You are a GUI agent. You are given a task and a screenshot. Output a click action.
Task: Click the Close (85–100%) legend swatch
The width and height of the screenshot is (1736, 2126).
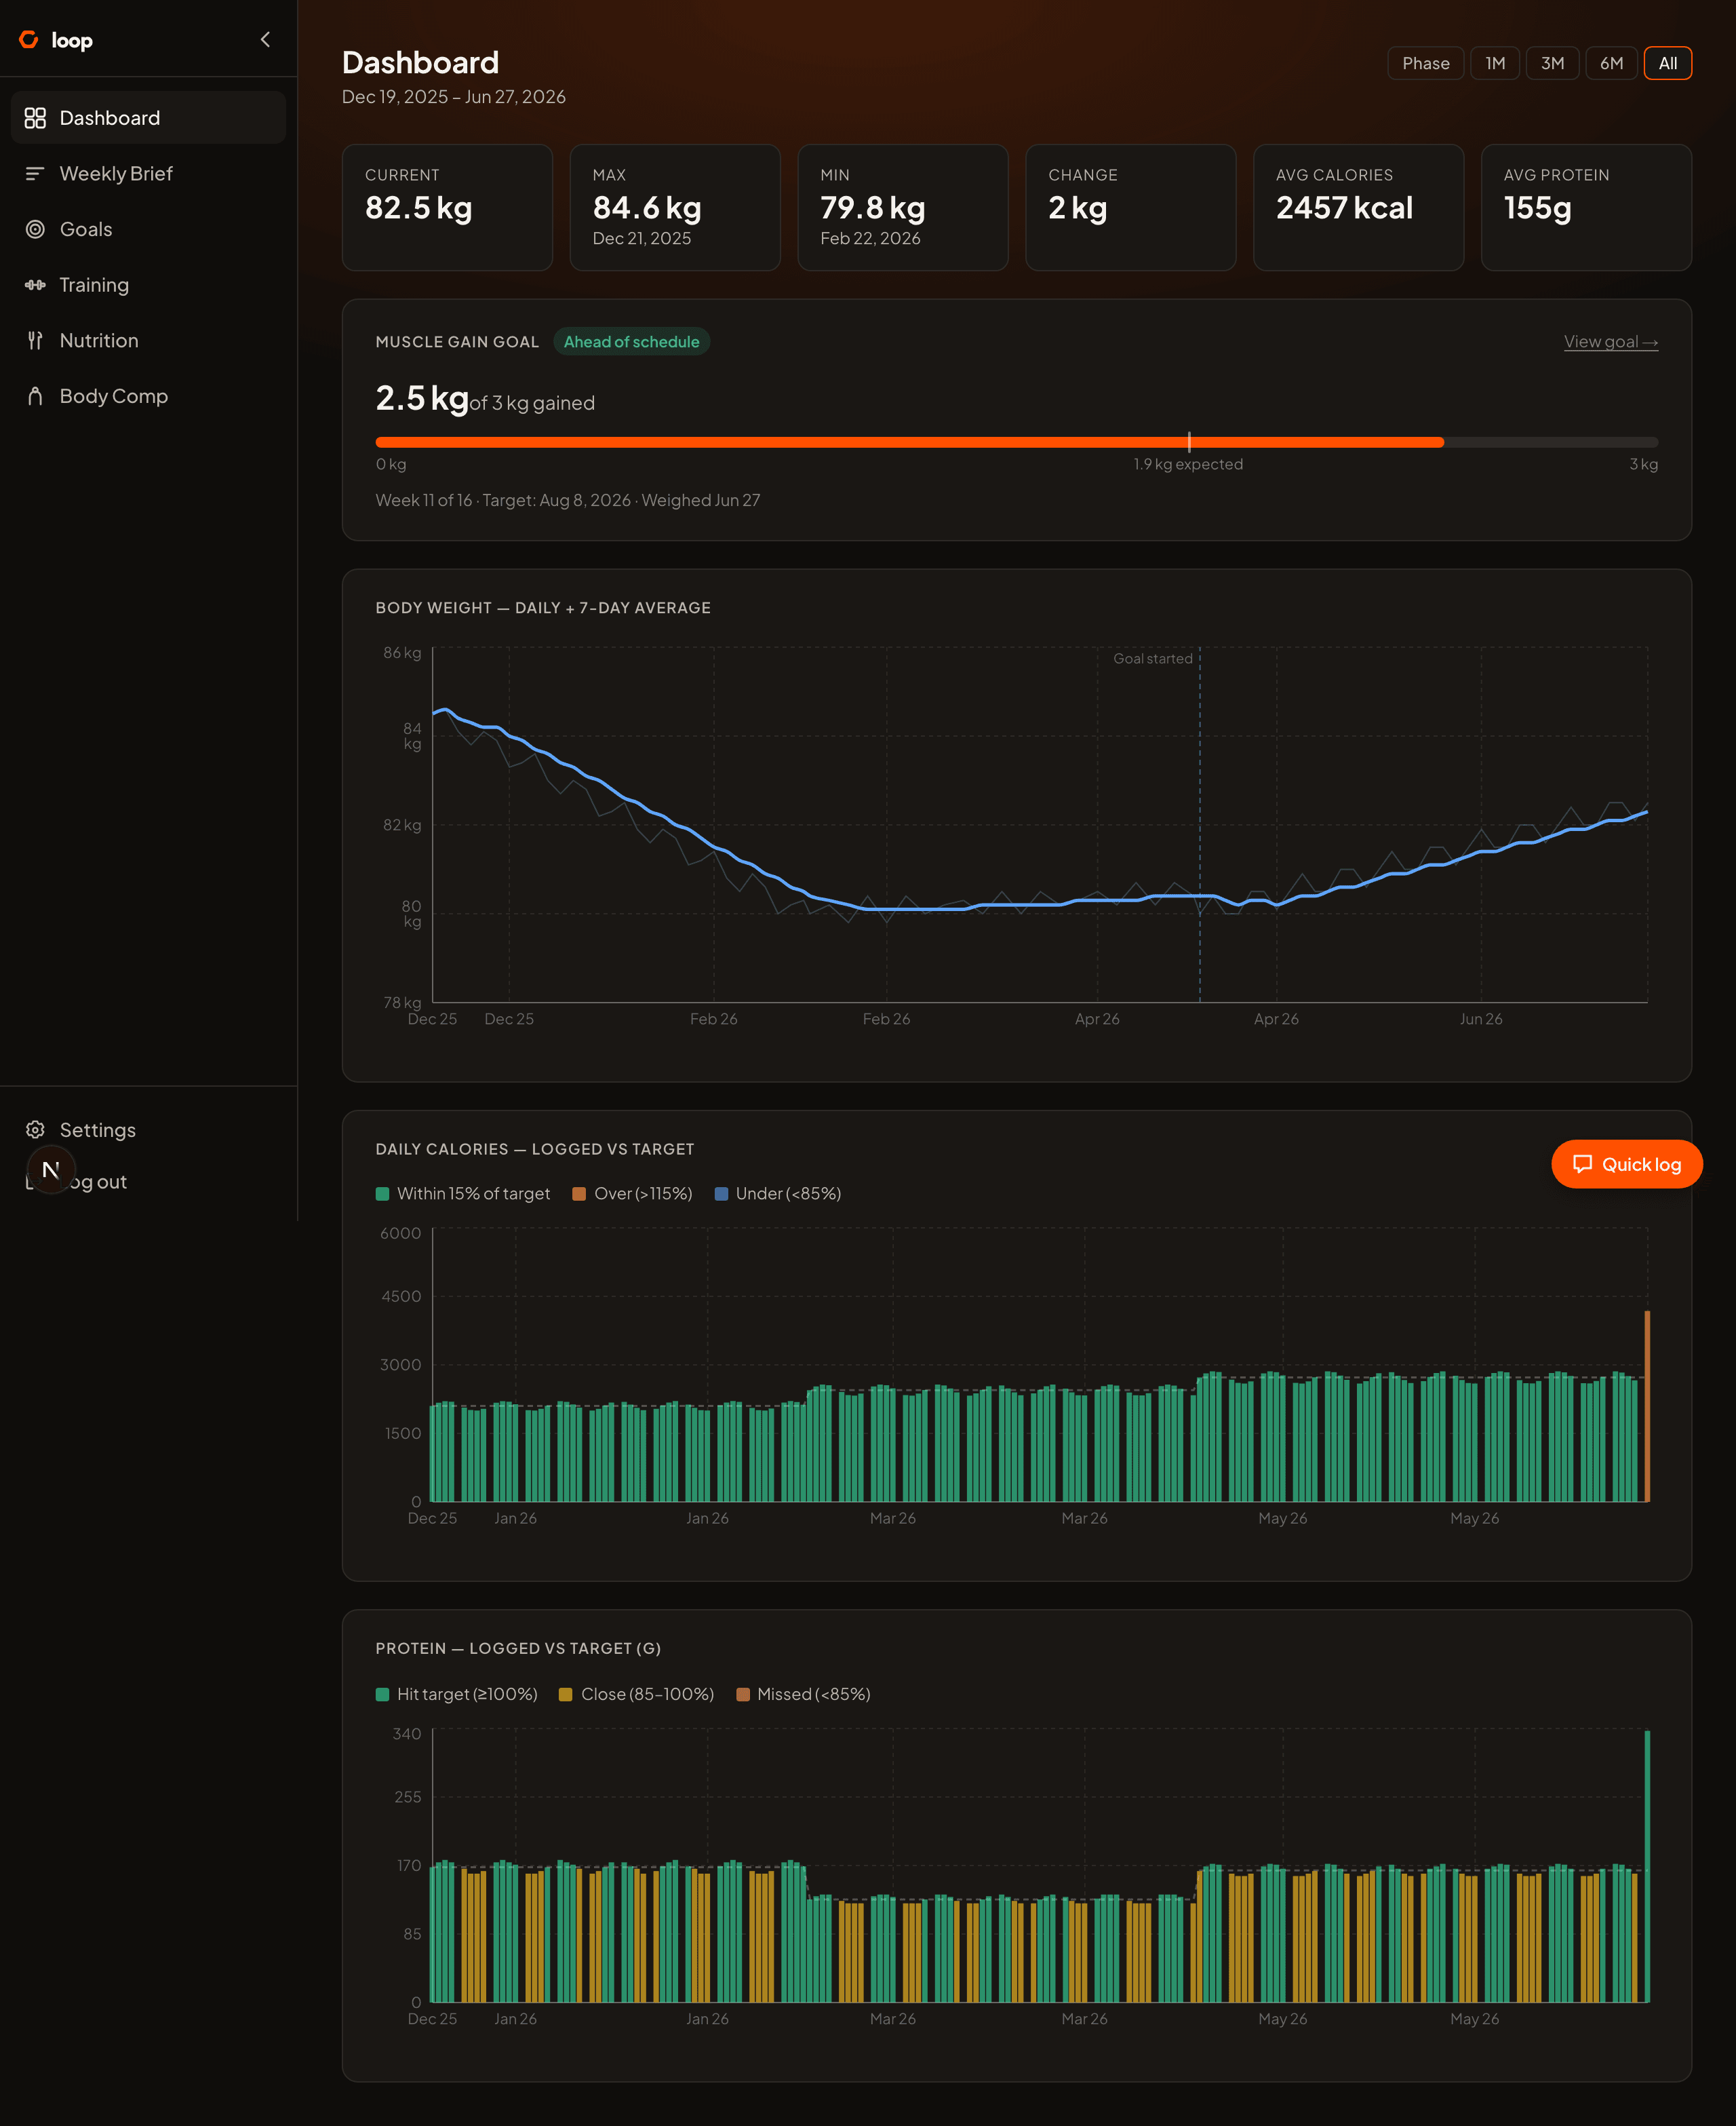tap(565, 1694)
